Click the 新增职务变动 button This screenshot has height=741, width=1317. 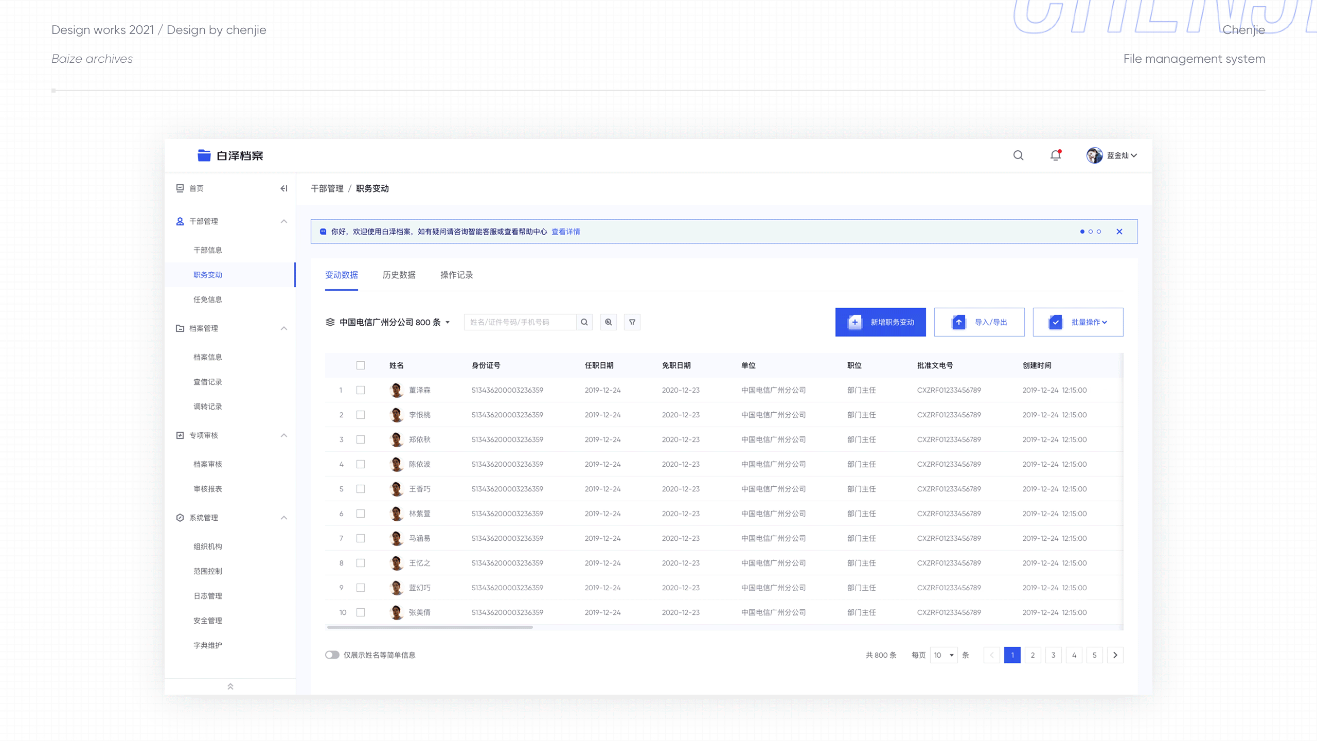(x=880, y=322)
